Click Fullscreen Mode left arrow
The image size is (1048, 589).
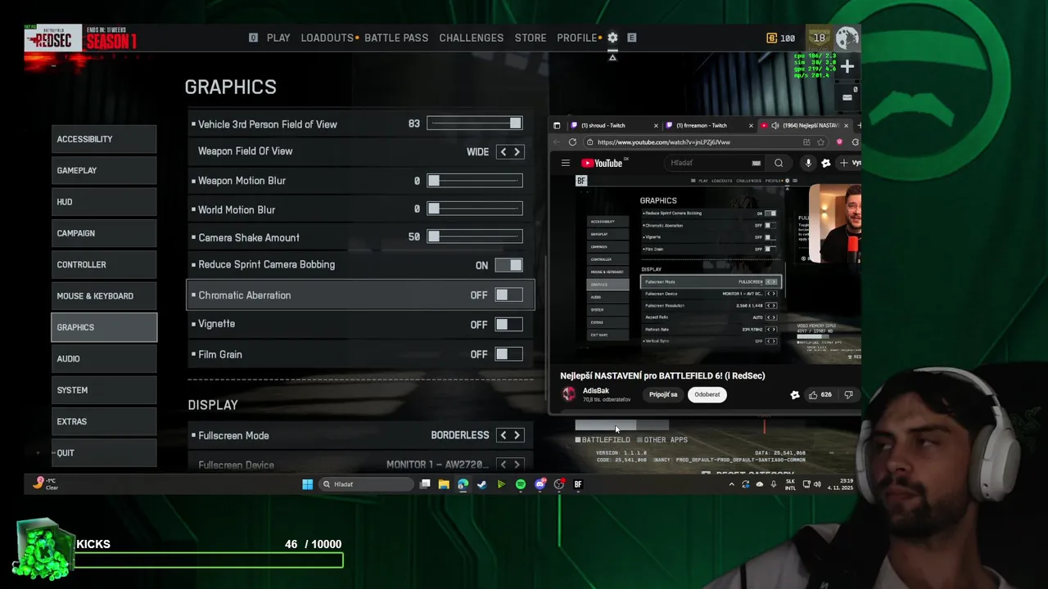tap(504, 435)
